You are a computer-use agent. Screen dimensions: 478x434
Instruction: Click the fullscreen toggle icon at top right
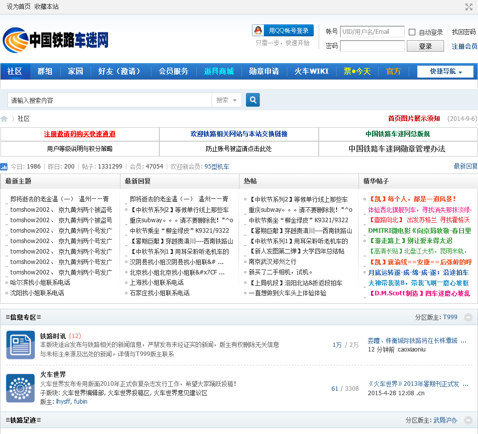point(469,6)
